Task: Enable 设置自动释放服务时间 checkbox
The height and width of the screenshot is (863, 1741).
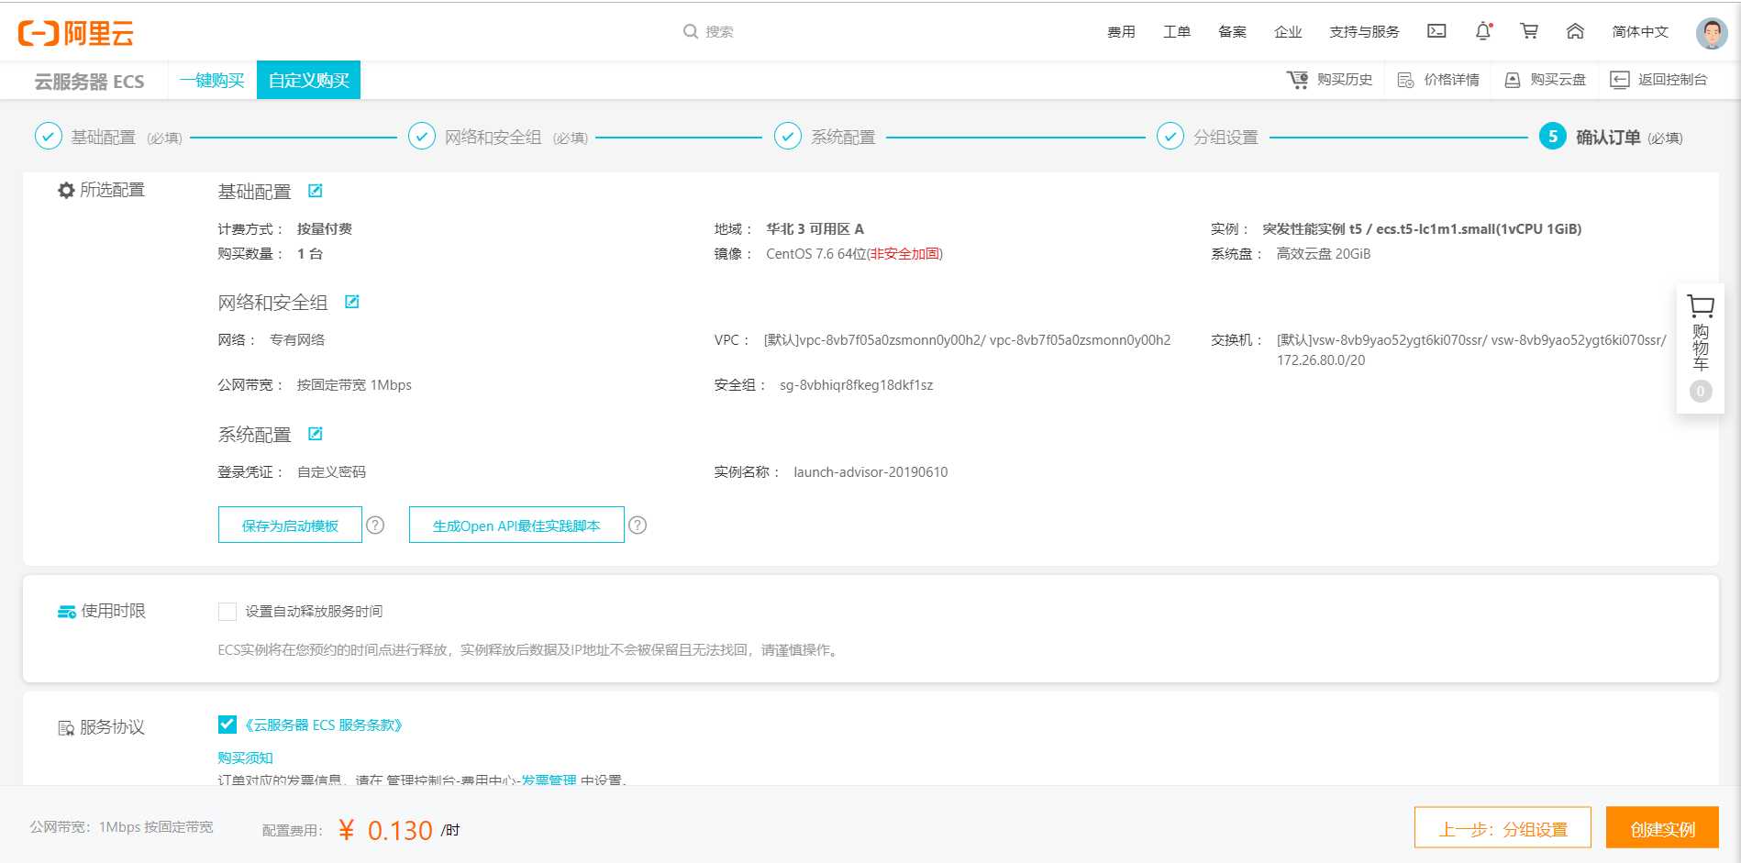Action: [x=227, y=612]
